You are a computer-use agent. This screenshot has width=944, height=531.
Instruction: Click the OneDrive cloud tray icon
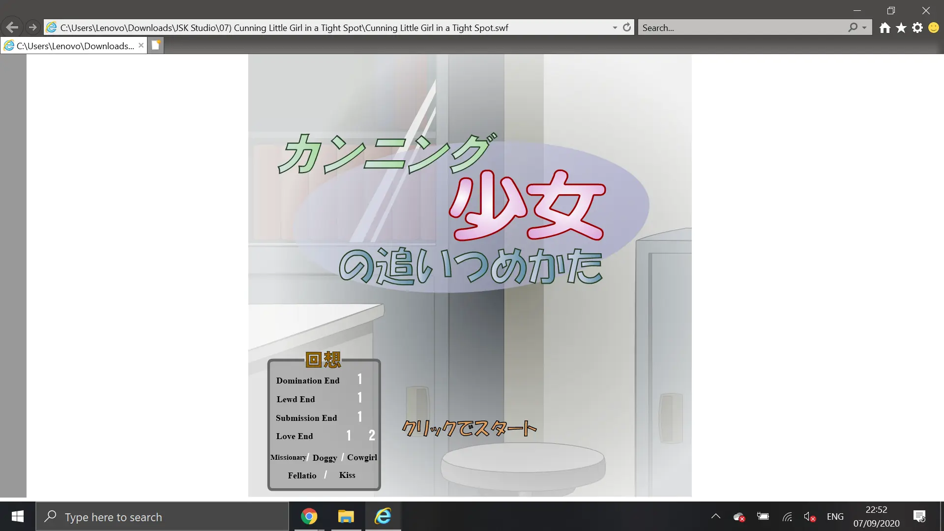(x=739, y=517)
